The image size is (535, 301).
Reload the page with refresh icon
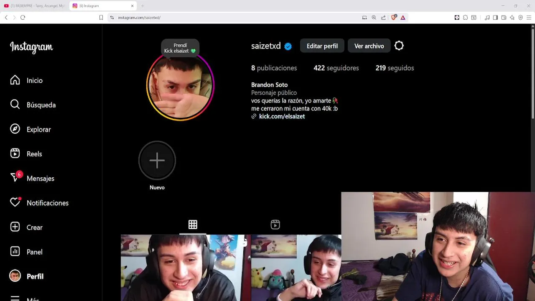(x=23, y=18)
